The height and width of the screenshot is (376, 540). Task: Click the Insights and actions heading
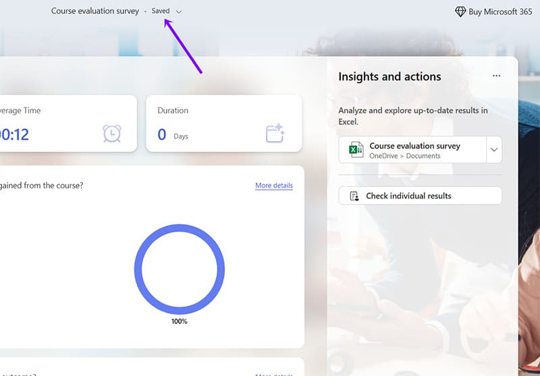click(x=389, y=77)
